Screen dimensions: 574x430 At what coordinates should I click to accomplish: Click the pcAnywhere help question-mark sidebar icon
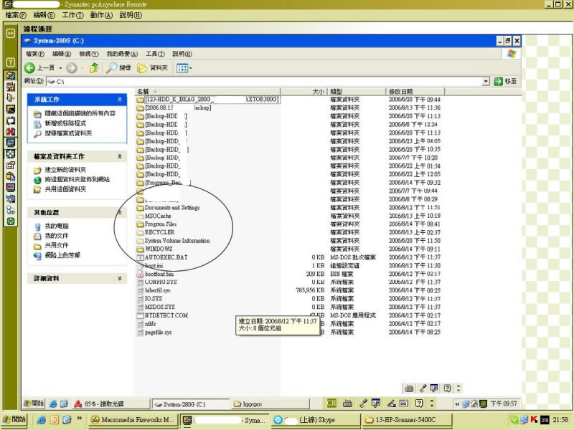pyautogui.click(x=11, y=63)
